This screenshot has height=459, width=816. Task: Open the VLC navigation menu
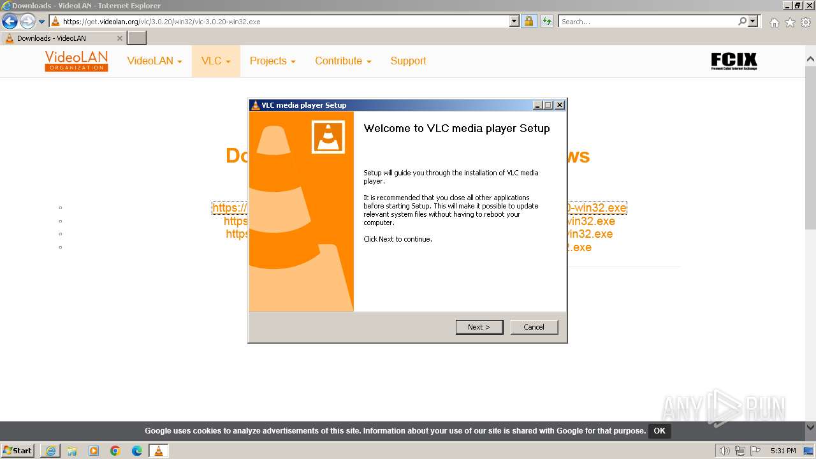tap(215, 61)
